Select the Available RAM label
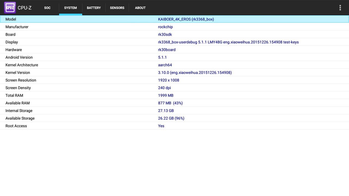The width and height of the screenshot is (349, 196). click(x=17, y=103)
